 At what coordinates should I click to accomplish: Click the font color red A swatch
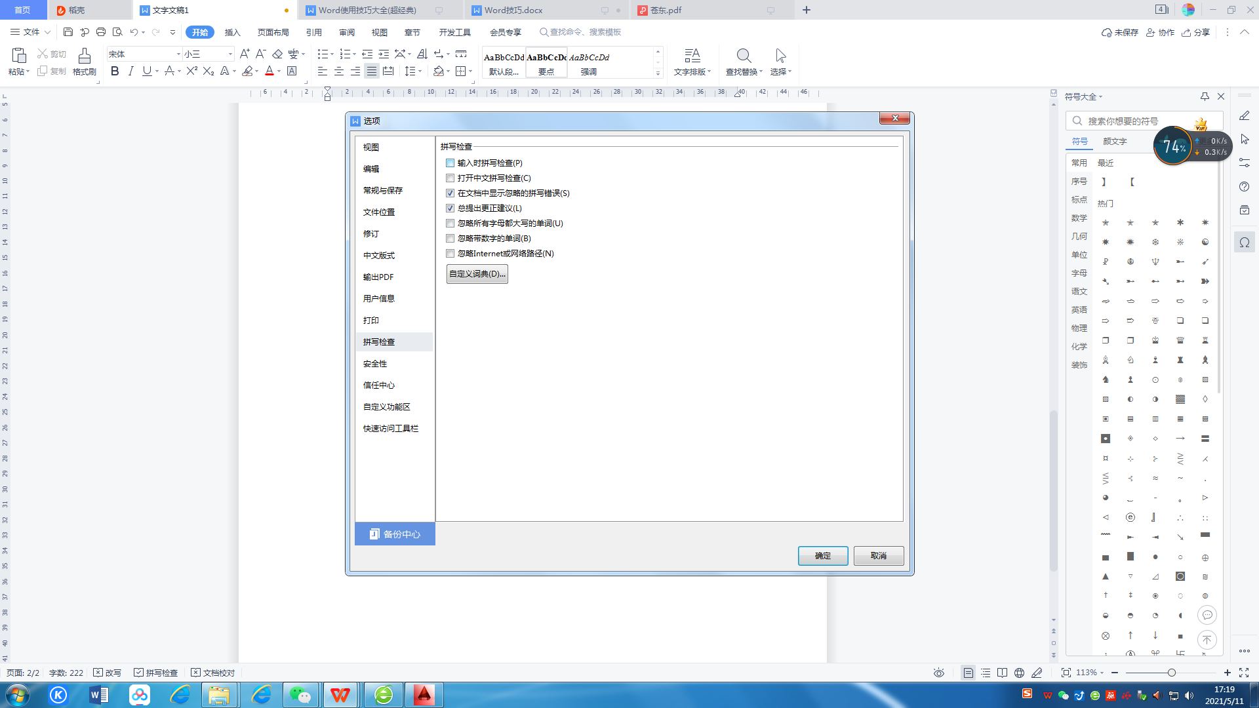[269, 71]
